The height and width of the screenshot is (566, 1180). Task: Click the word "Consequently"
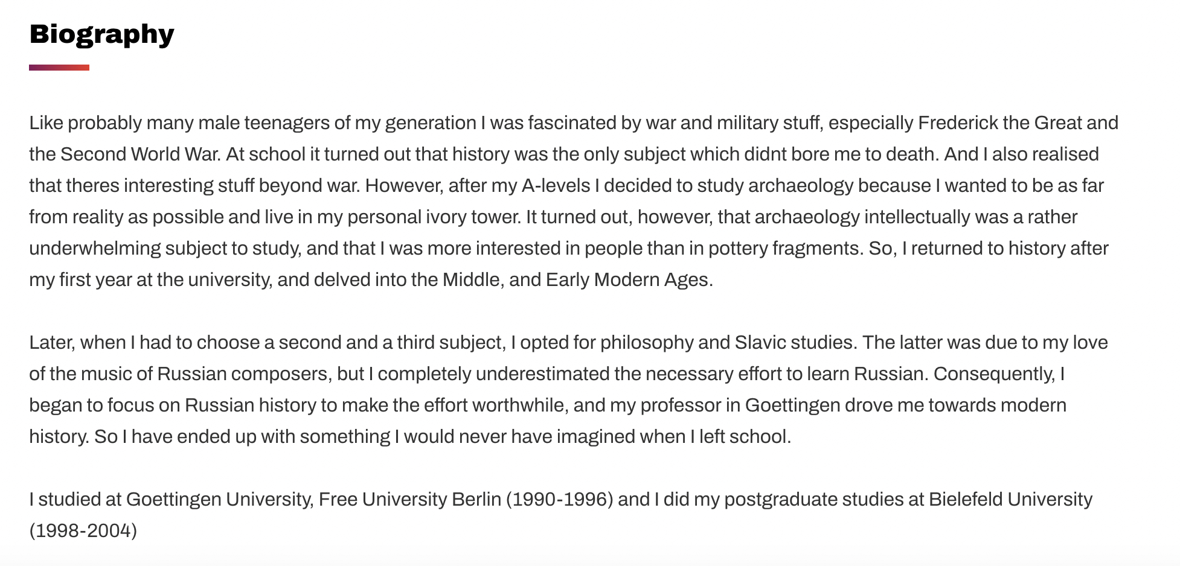pos(994,374)
